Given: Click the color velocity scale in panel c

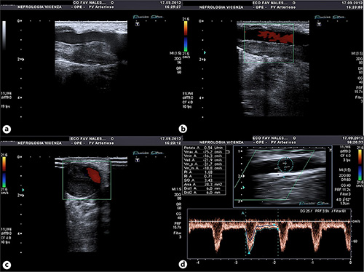Looking at the screenshot, I should coord(4,172).
